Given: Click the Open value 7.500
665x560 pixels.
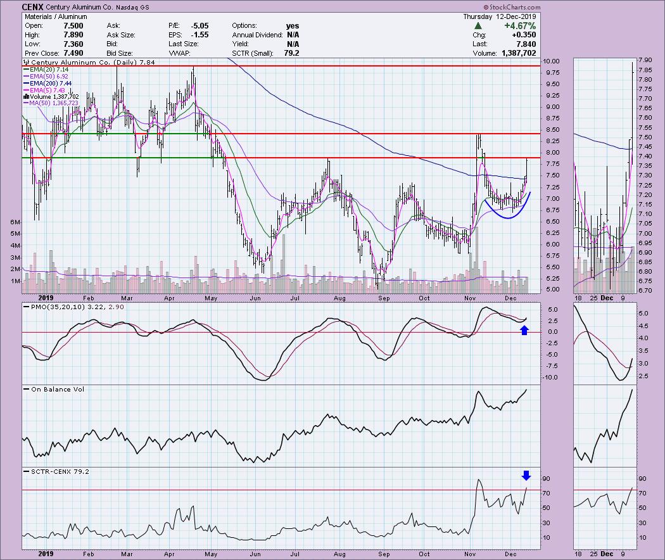Looking at the screenshot, I should [73, 26].
